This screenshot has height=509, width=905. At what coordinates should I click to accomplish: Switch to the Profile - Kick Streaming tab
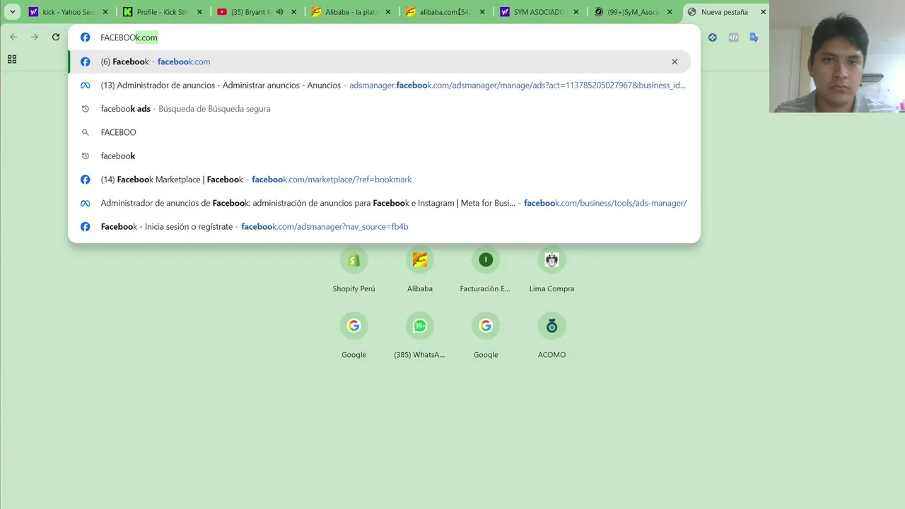pyautogui.click(x=163, y=12)
